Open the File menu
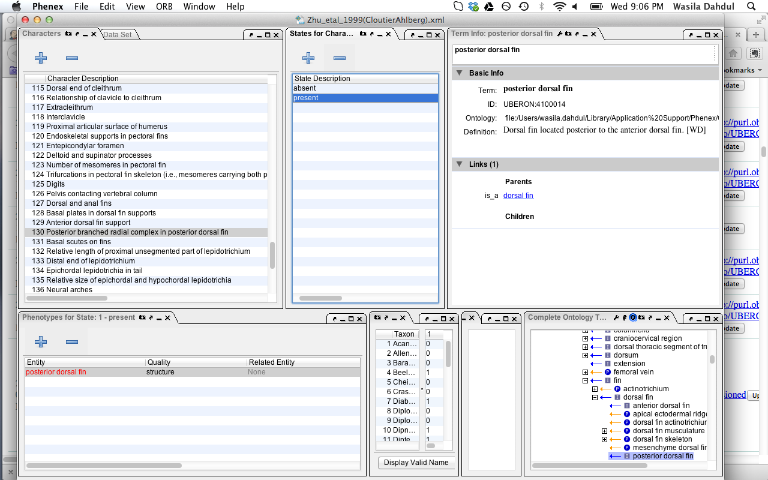Image resolution: width=768 pixels, height=480 pixels. 81,7
